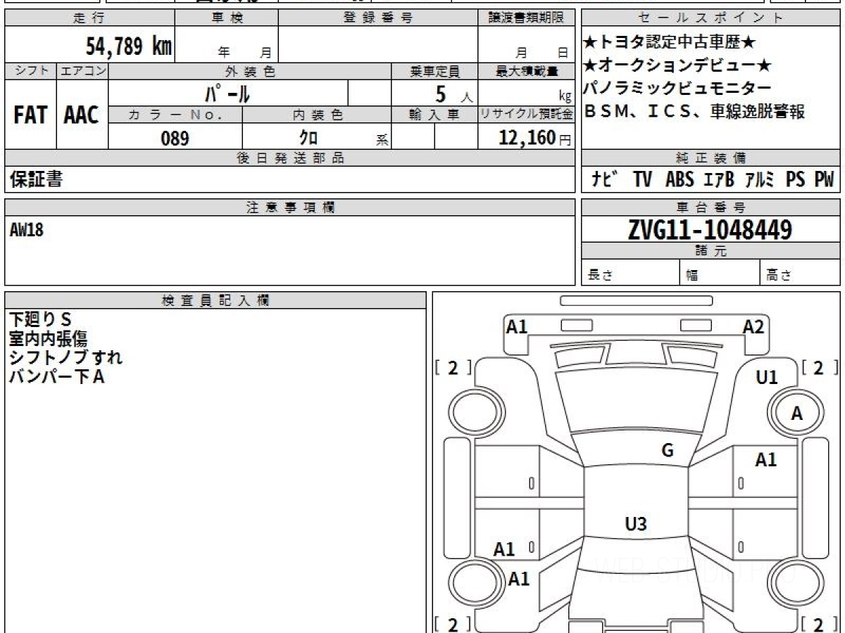This screenshot has height=633, width=845.
Task: Select the 登録番号 header
Action: pos(378,18)
